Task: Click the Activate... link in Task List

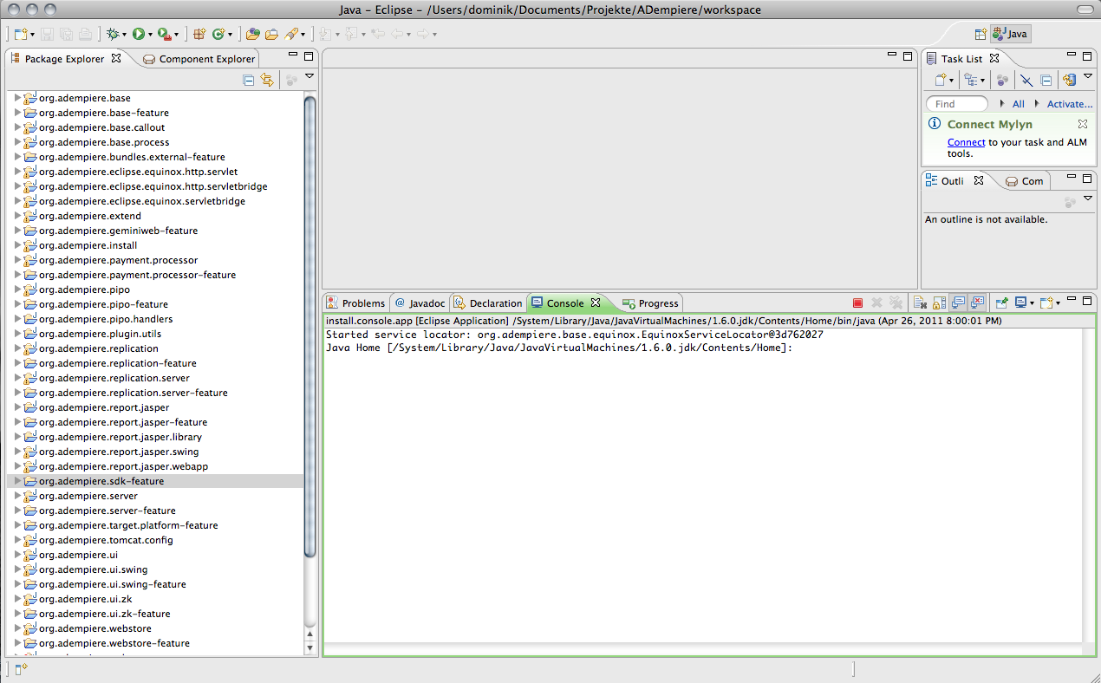Action: (x=1070, y=104)
